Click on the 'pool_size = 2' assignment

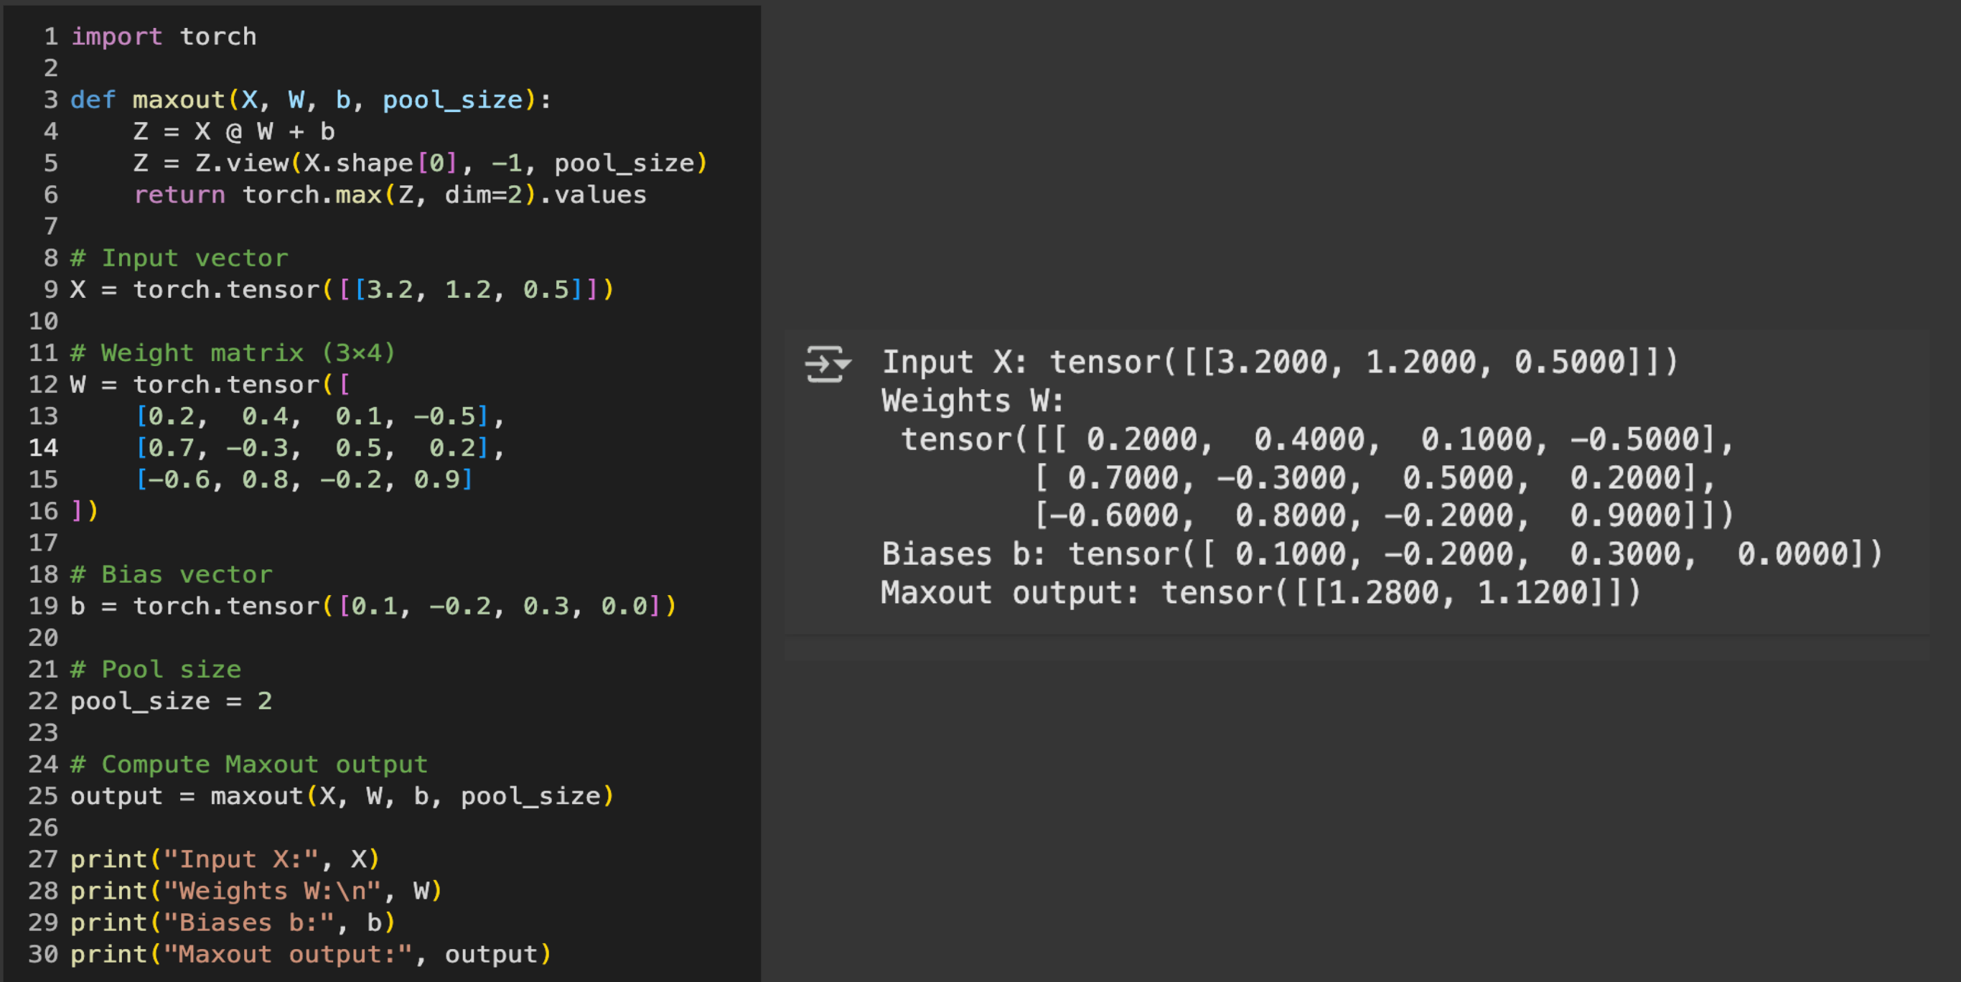point(171,701)
